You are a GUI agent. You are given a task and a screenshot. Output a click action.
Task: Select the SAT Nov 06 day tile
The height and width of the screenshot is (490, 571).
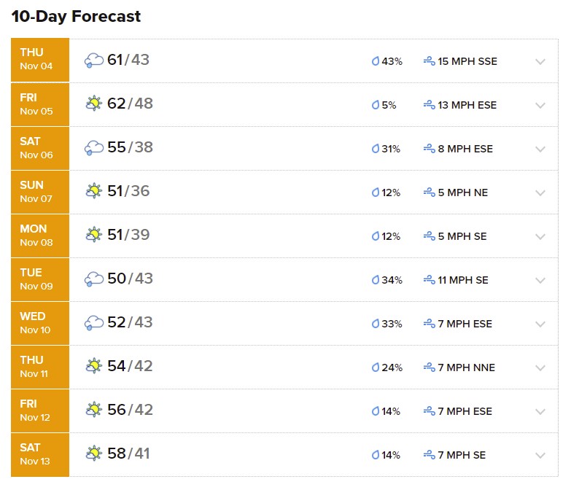click(x=40, y=148)
